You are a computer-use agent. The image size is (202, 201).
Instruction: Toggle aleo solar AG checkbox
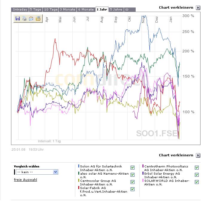coord(132,175)
